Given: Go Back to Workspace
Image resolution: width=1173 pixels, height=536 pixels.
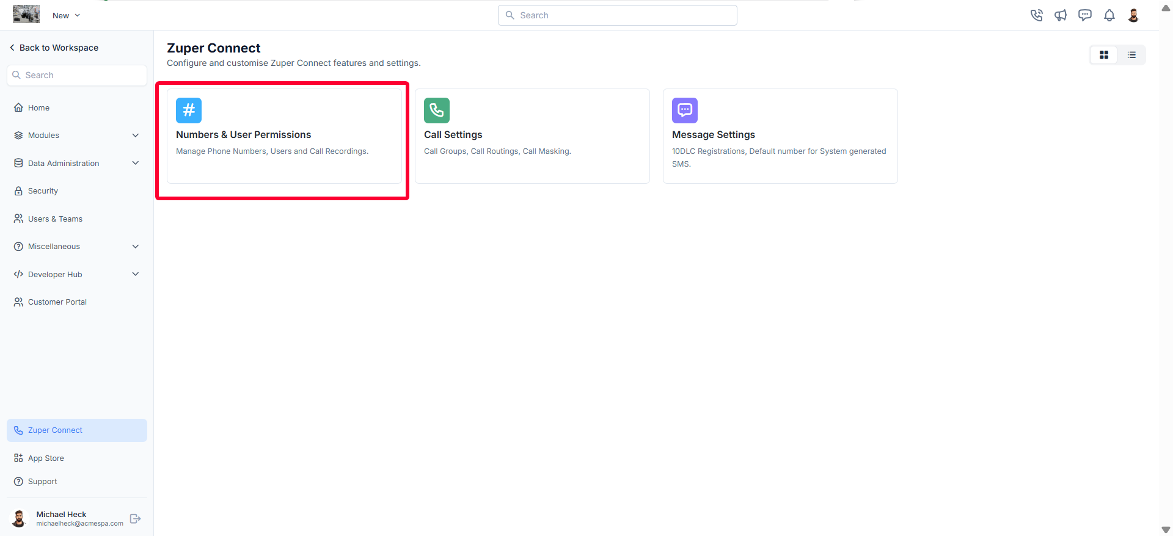Looking at the screenshot, I should pos(54,48).
